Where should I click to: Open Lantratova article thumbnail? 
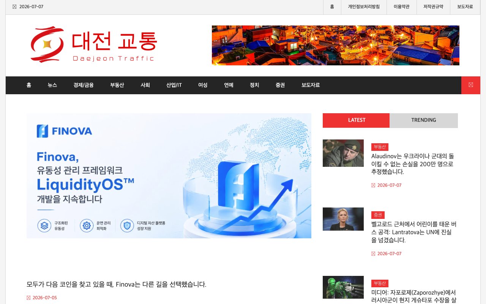(x=343, y=219)
